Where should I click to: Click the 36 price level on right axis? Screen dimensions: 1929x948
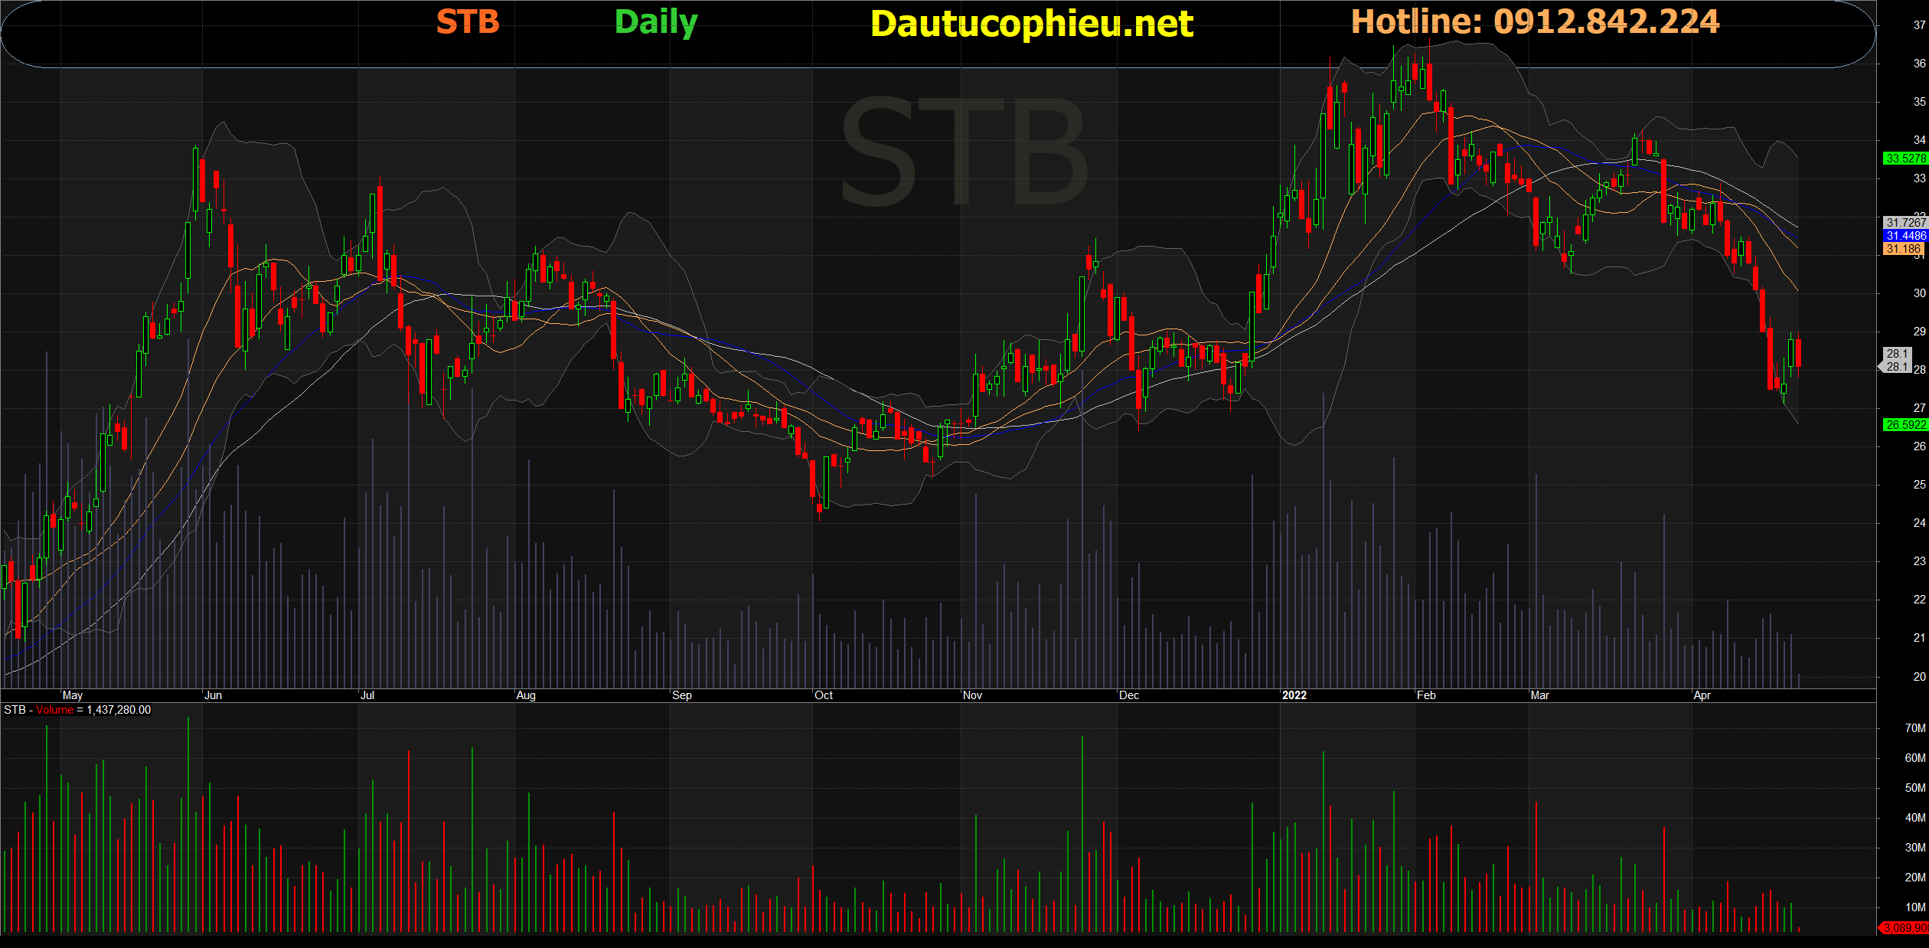(x=1919, y=64)
